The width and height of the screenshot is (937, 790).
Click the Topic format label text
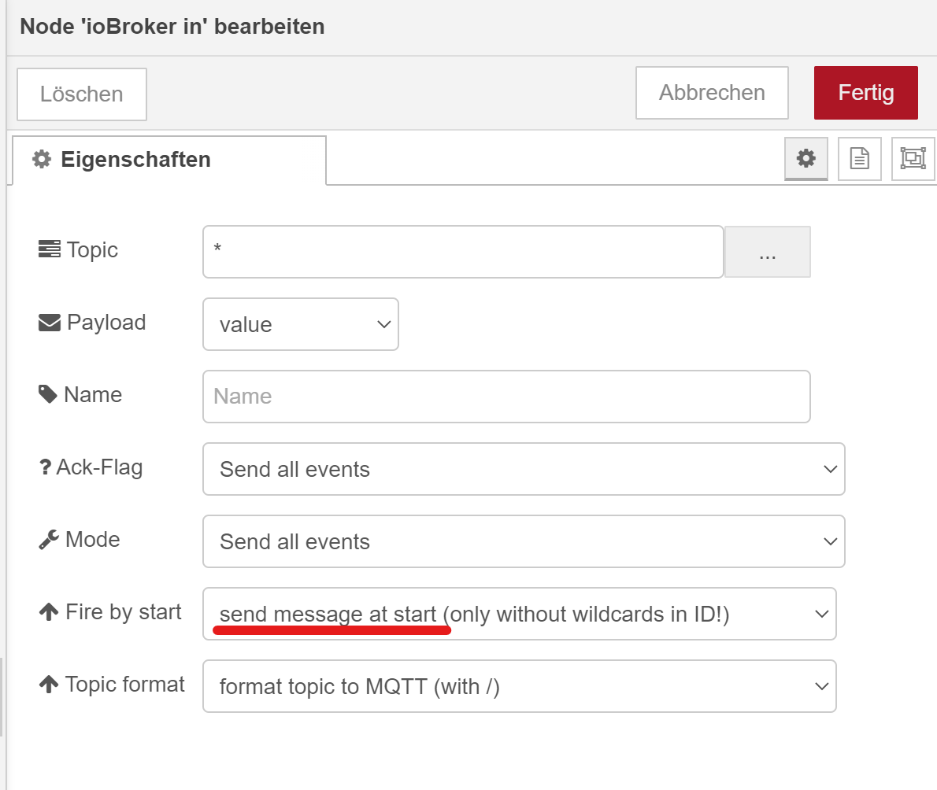click(x=125, y=685)
